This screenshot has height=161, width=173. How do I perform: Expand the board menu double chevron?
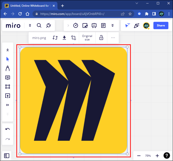[x=30, y=25]
